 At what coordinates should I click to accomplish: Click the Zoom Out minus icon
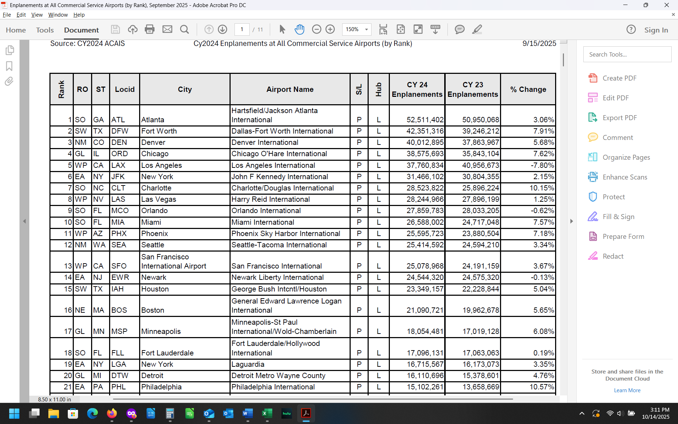(x=317, y=29)
